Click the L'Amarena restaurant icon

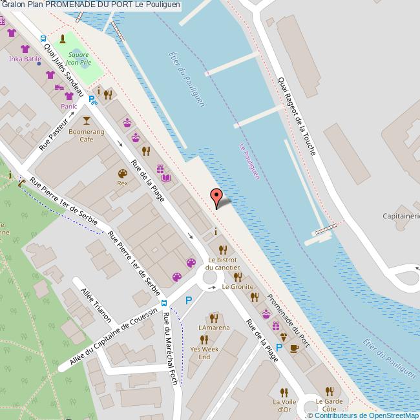(x=214, y=318)
